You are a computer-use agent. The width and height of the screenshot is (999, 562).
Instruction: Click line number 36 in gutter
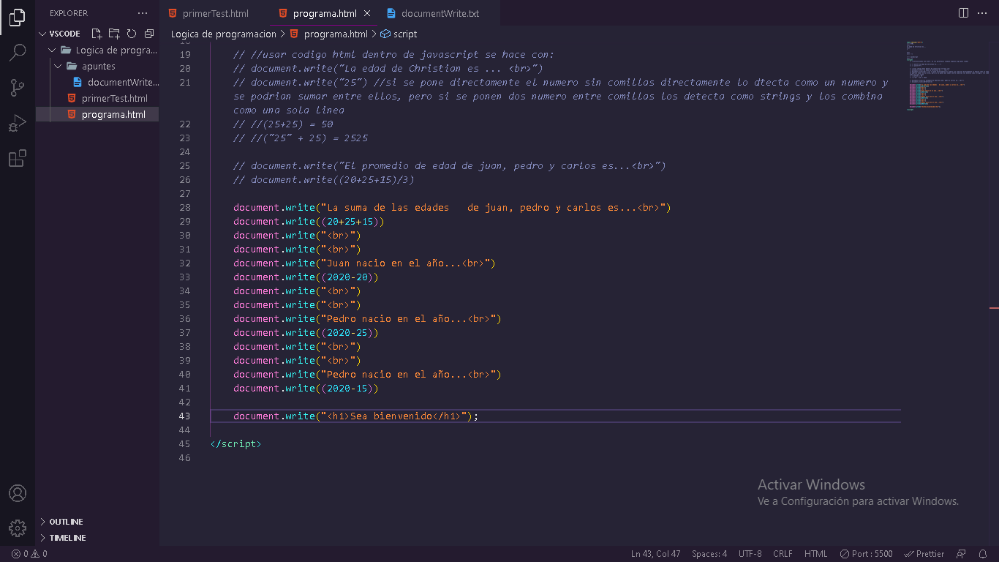click(184, 319)
